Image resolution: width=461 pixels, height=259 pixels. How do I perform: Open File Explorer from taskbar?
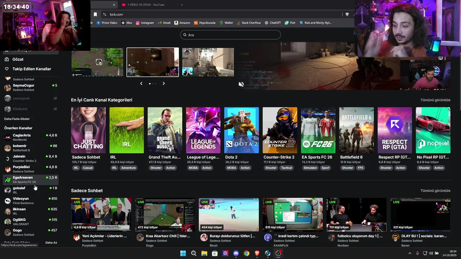(204, 253)
